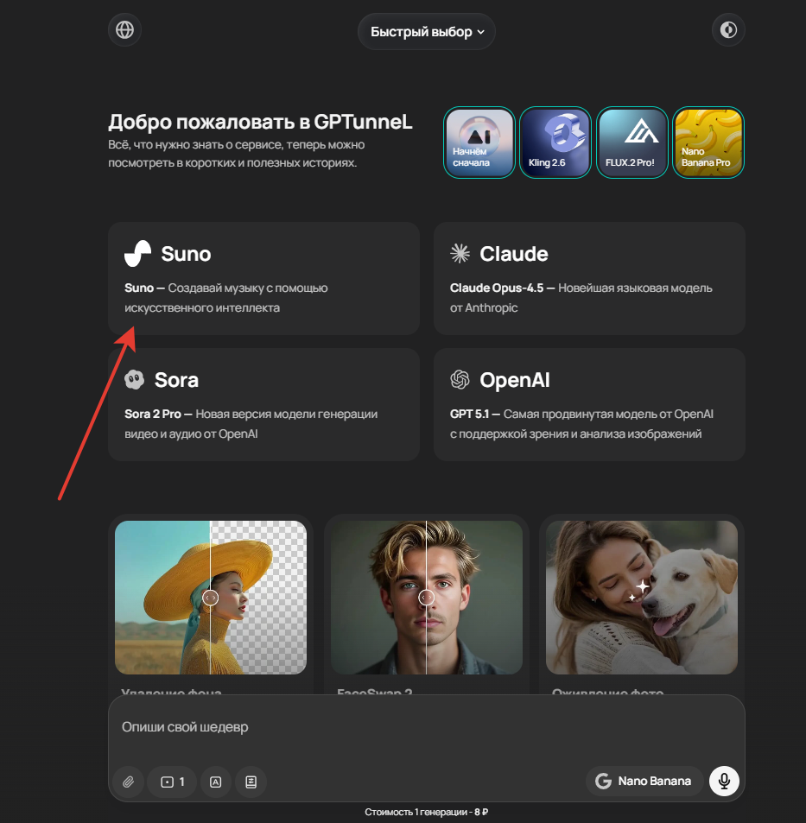This screenshot has height=823, width=806.
Task: Start voice input with the microphone button
Action: pos(724,781)
